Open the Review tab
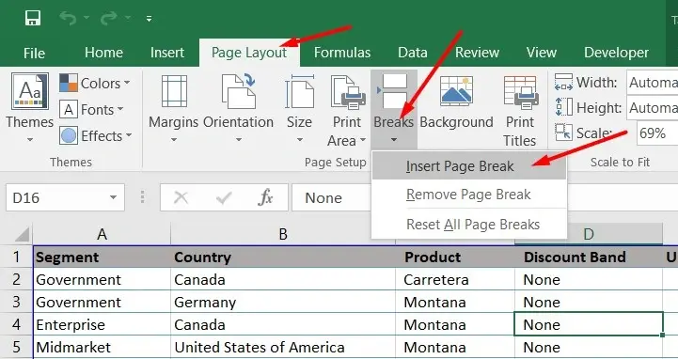The image size is (678, 359). 477,53
